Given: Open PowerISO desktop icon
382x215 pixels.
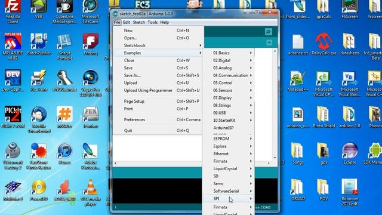Looking at the screenshot, I should point(39,190).
